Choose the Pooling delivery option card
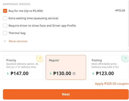The height and width of the screenshot is (101, 129). click(109, 67)
